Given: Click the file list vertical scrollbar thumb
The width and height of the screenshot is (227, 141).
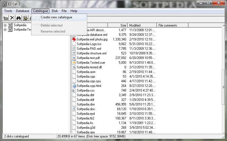Looking at the screenshot, I should coord(224,87).
